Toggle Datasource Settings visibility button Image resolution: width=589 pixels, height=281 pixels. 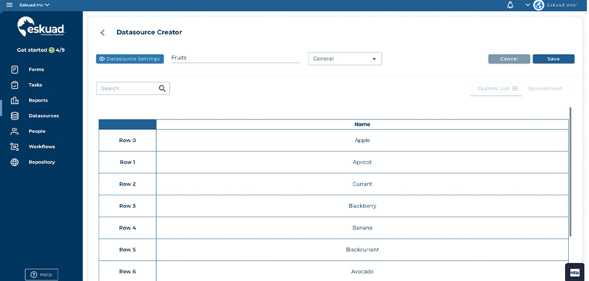pos(130,59)
